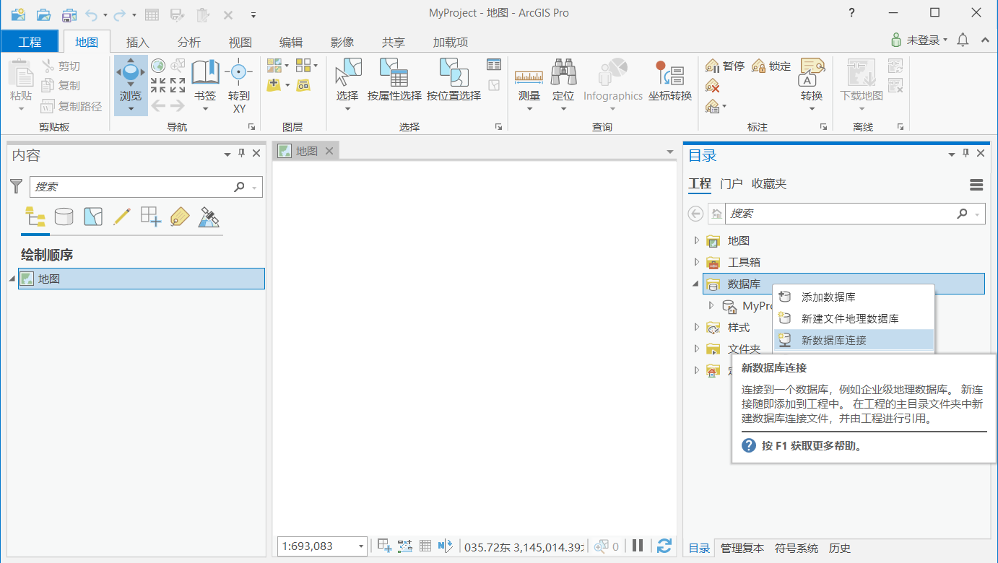The height and width of the screenshot is (563, 998).
Task: Open the attribute table icon in 选择 group
Action: pyautogui.click(x=494, y=65)
